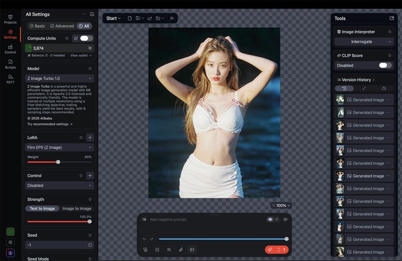Click the LoRA Weight slider handle

tap(58, 162)
